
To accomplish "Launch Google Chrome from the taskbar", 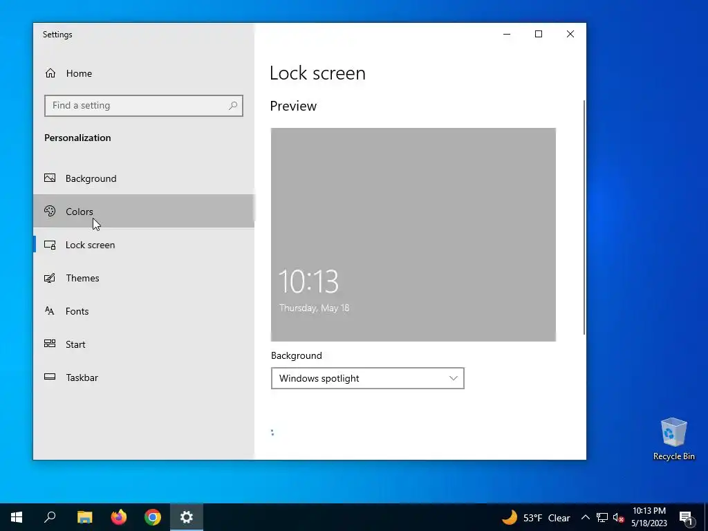I will [x=153, y=517].
